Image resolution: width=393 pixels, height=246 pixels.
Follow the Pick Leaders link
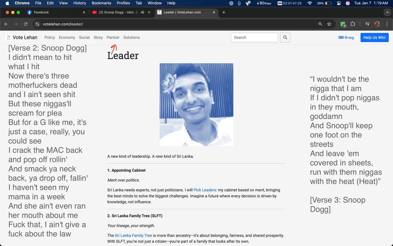(x=205, y=190)
